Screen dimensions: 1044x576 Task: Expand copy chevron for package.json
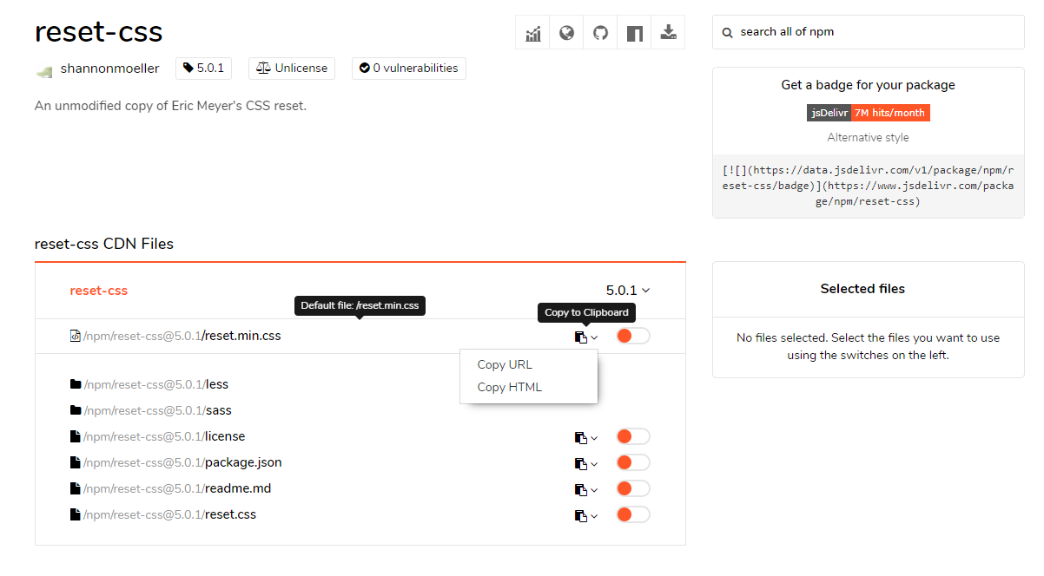click(594, 464)
